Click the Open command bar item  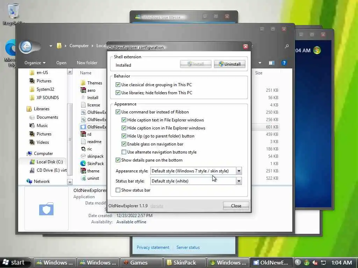point(61,63)
